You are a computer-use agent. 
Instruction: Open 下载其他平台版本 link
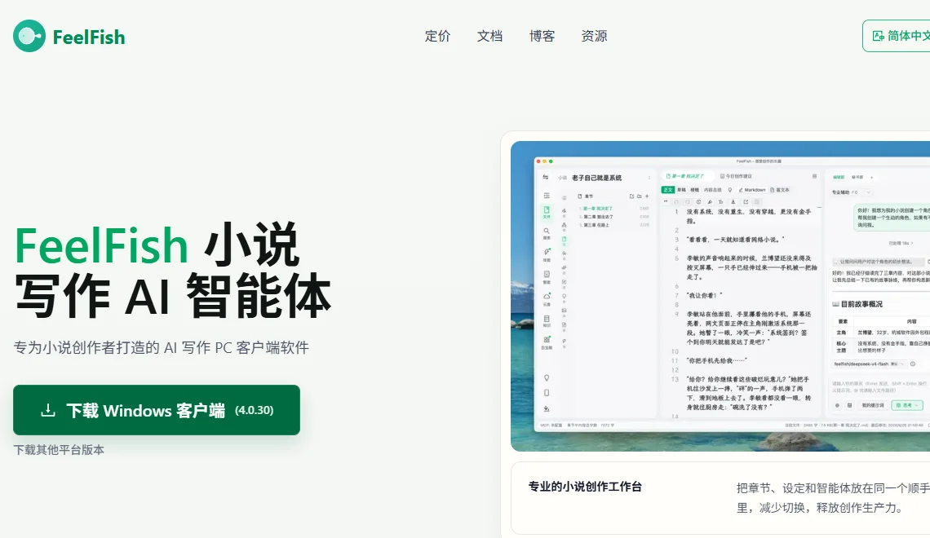(x=59, y=450)
